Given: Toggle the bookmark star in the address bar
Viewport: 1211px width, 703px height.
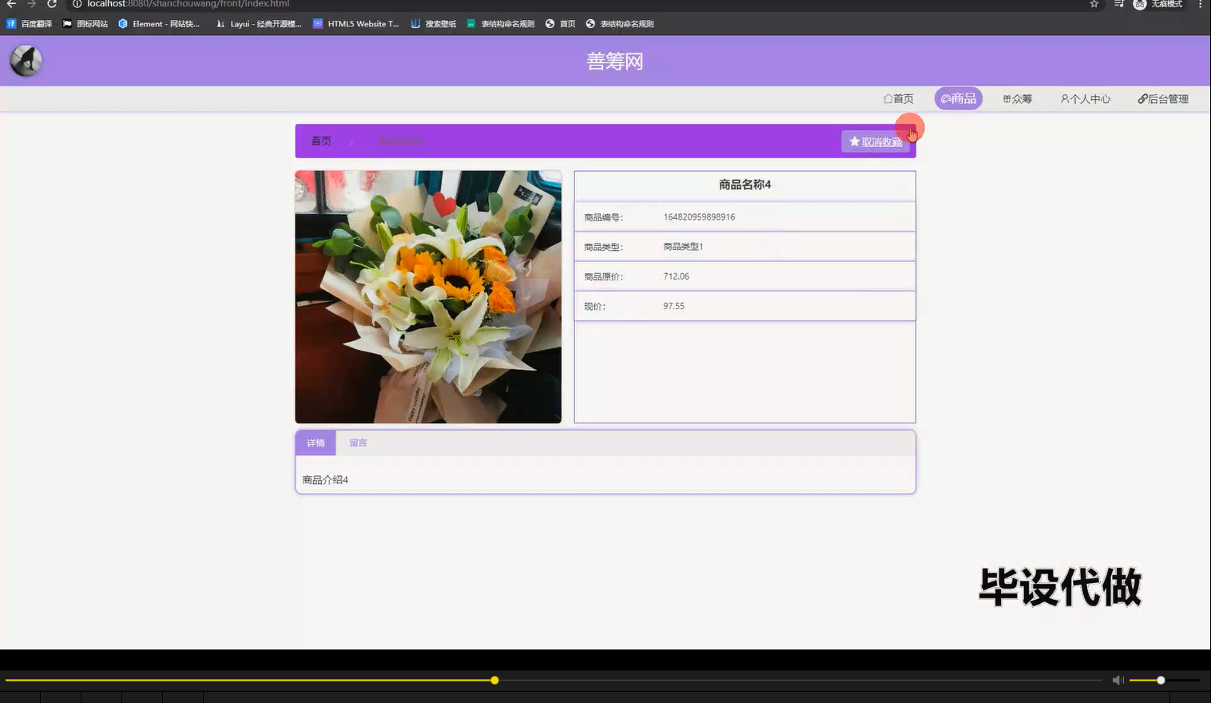Looking at the screenshot, I should (x=1094, y=4).
